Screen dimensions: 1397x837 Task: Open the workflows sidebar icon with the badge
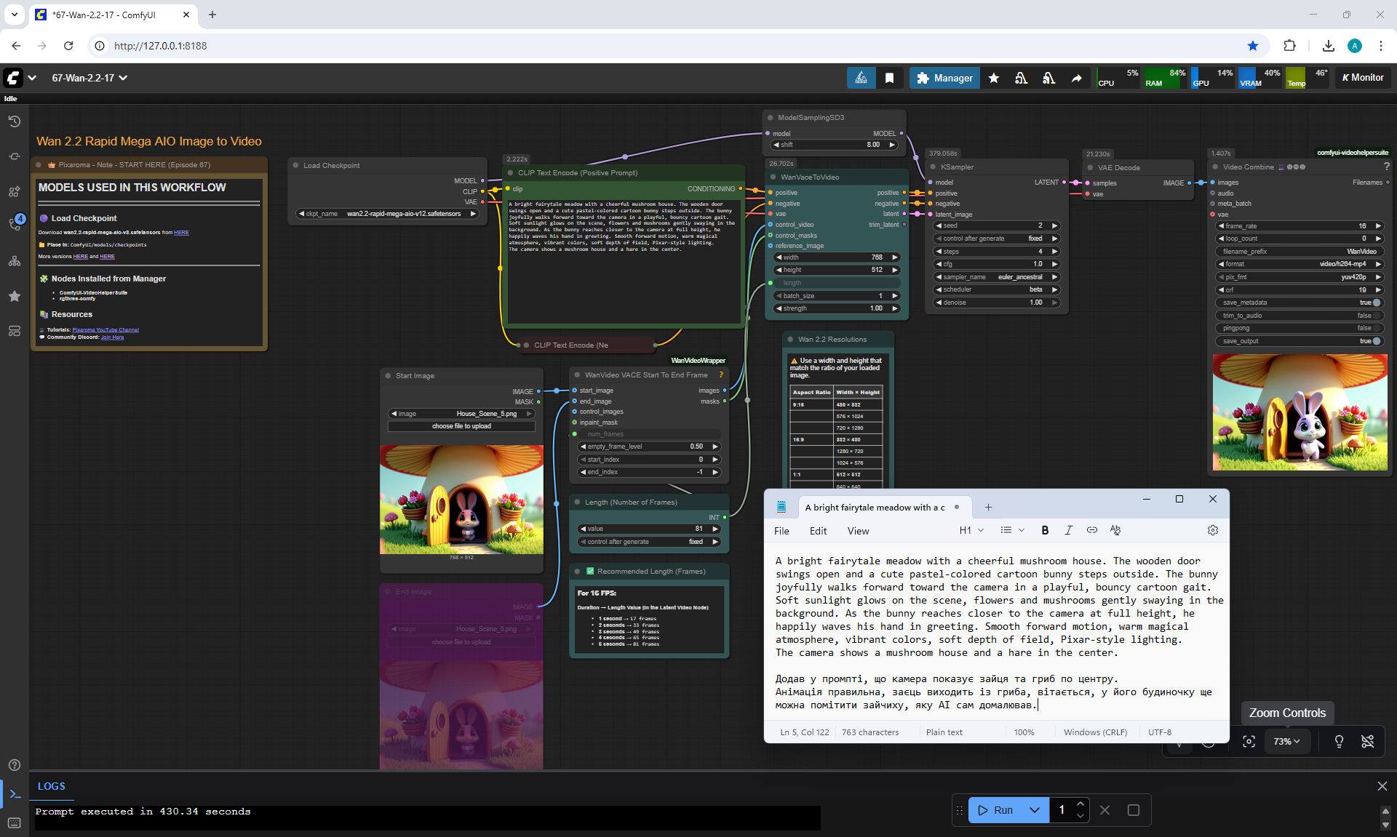15,223
